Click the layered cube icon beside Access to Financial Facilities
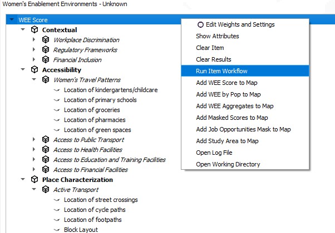The image size is (335, 233). tap(46, 170)
